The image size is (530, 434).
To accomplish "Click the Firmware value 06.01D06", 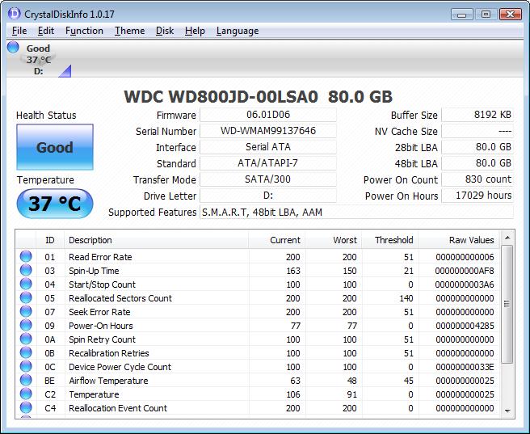I will coord(268,115).
